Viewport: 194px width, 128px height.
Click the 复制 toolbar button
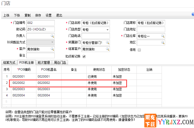[27, 15]
